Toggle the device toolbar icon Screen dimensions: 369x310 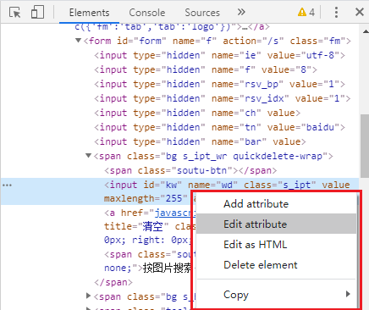[37, 13]
